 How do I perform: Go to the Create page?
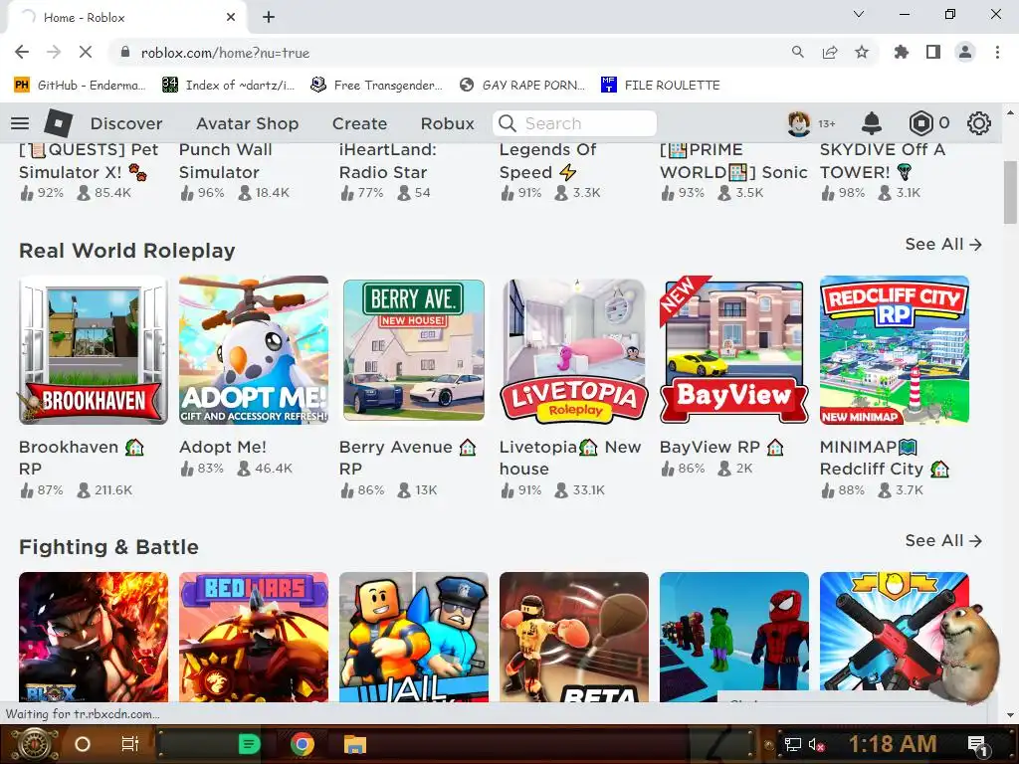pyautogui.click(x=359, y=123)
